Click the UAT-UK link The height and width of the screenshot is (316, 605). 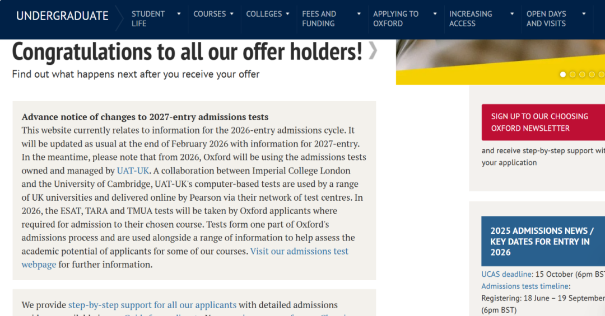(x=133, y=171)
